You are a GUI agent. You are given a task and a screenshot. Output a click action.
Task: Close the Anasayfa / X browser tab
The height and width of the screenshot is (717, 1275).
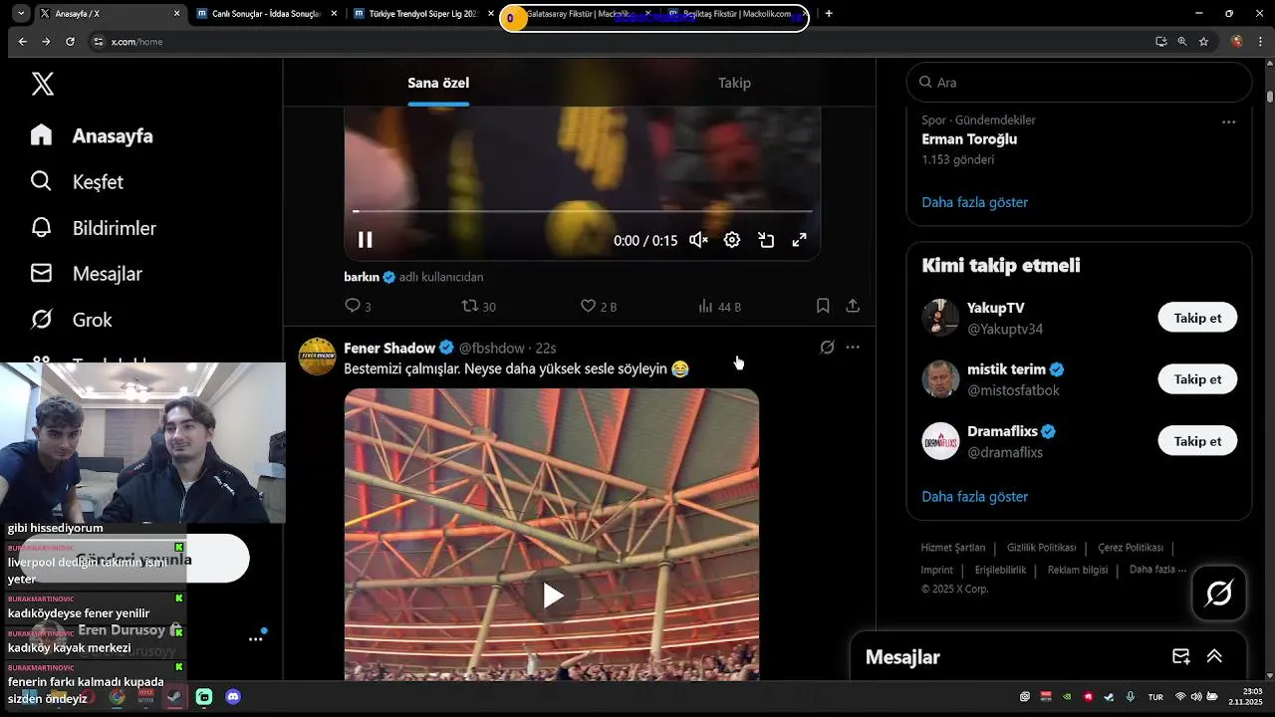tap(177, 14)
